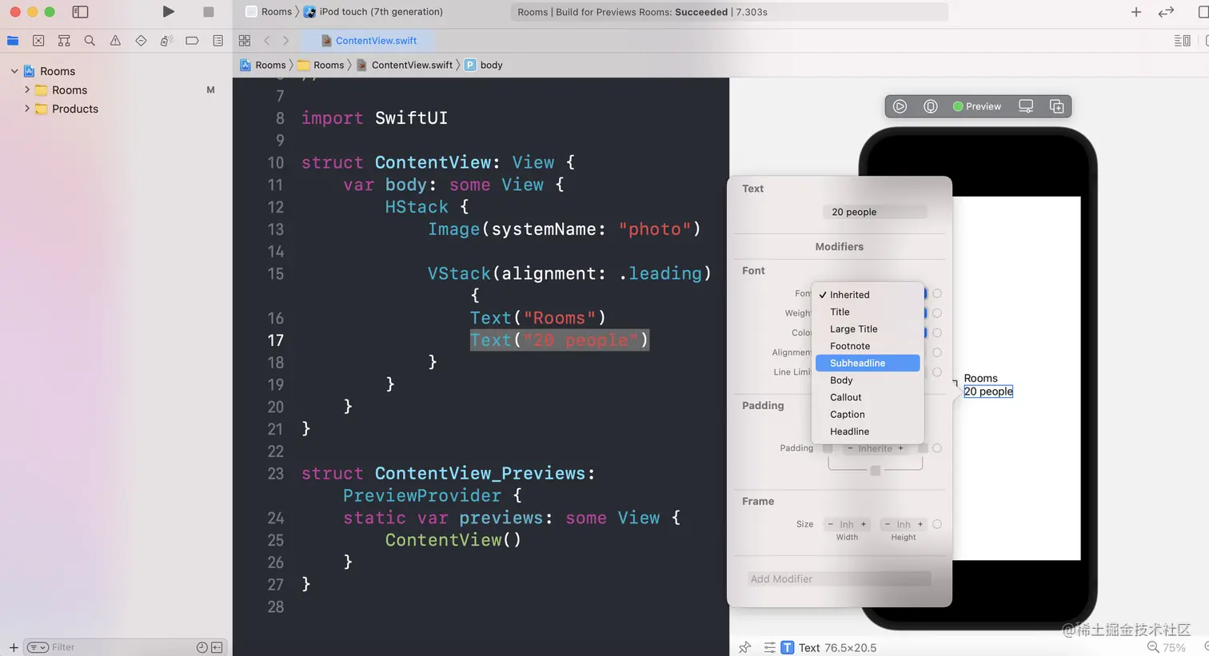1209x656 pixels.
Task: Run the Rooms scheme
Action: pos(168,12)
